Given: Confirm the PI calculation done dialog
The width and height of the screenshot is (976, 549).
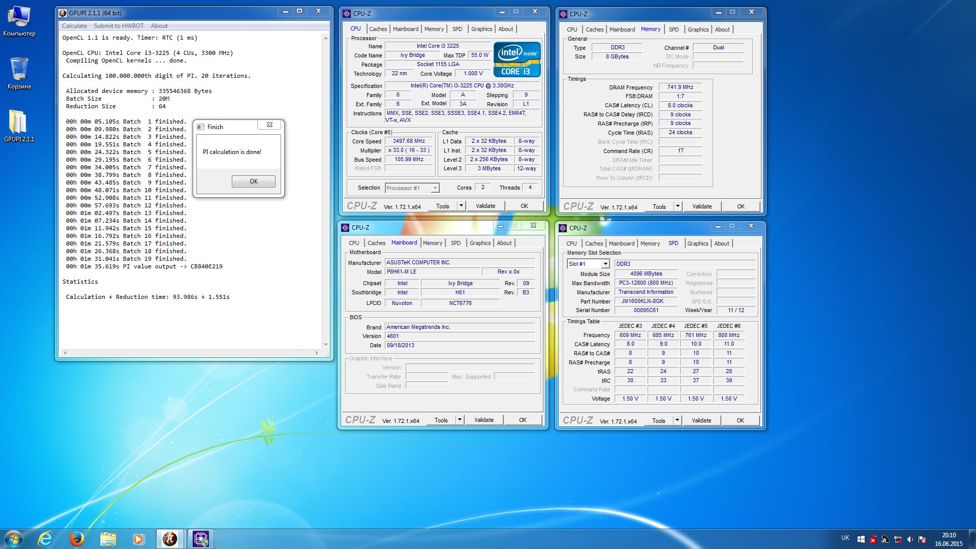Looking at the screenshot, I should coord(254,181).
